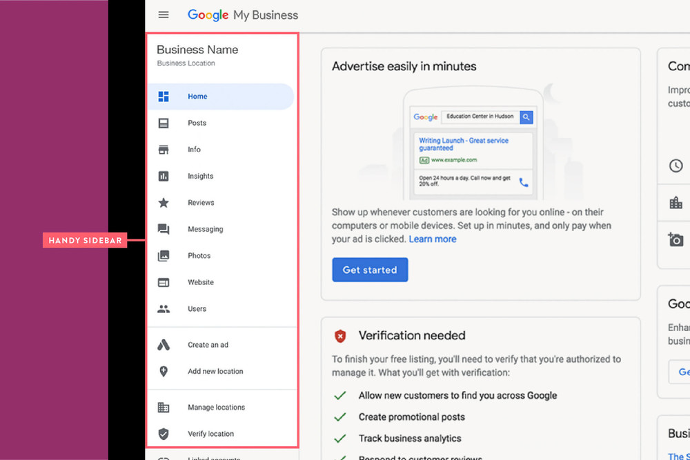Image resolution: width=690 pixels, height=460 pixels.
Task: Open the hamburger main menu
Action: 164,15
